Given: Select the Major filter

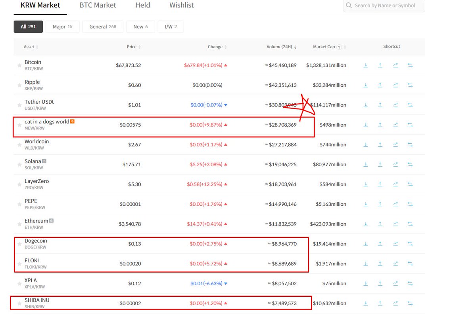Looking at the screenshot, I should (62, 27).
